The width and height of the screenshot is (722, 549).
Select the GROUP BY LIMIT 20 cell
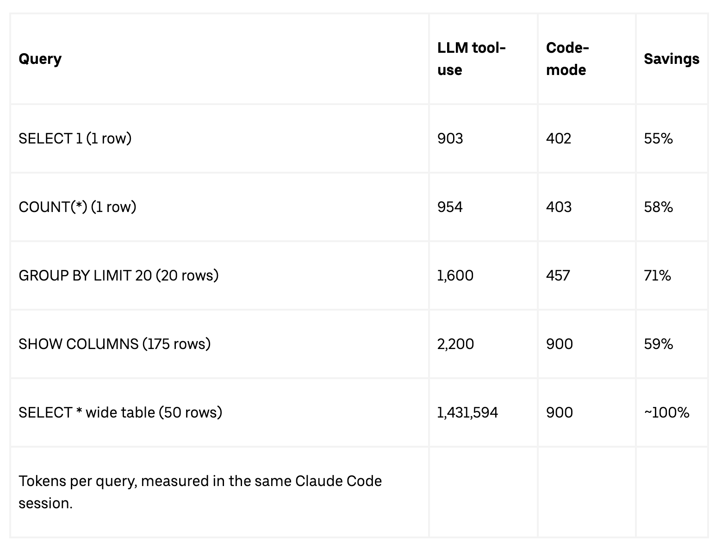[x=118, y=275]
